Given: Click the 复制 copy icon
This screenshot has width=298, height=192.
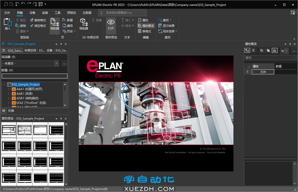Looking at the screenshot, I should (17, 26).
